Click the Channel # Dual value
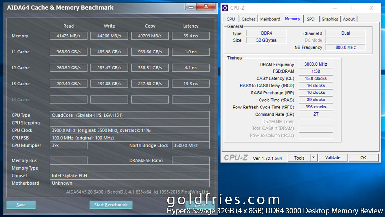Screen dimensions: 385x217 coord(346,33)
